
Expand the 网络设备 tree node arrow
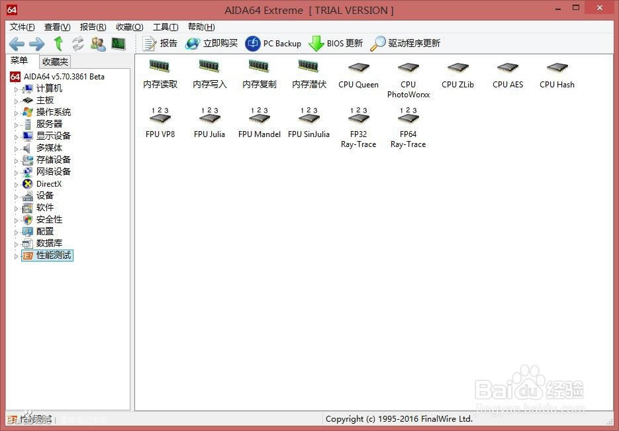point(16,173)
